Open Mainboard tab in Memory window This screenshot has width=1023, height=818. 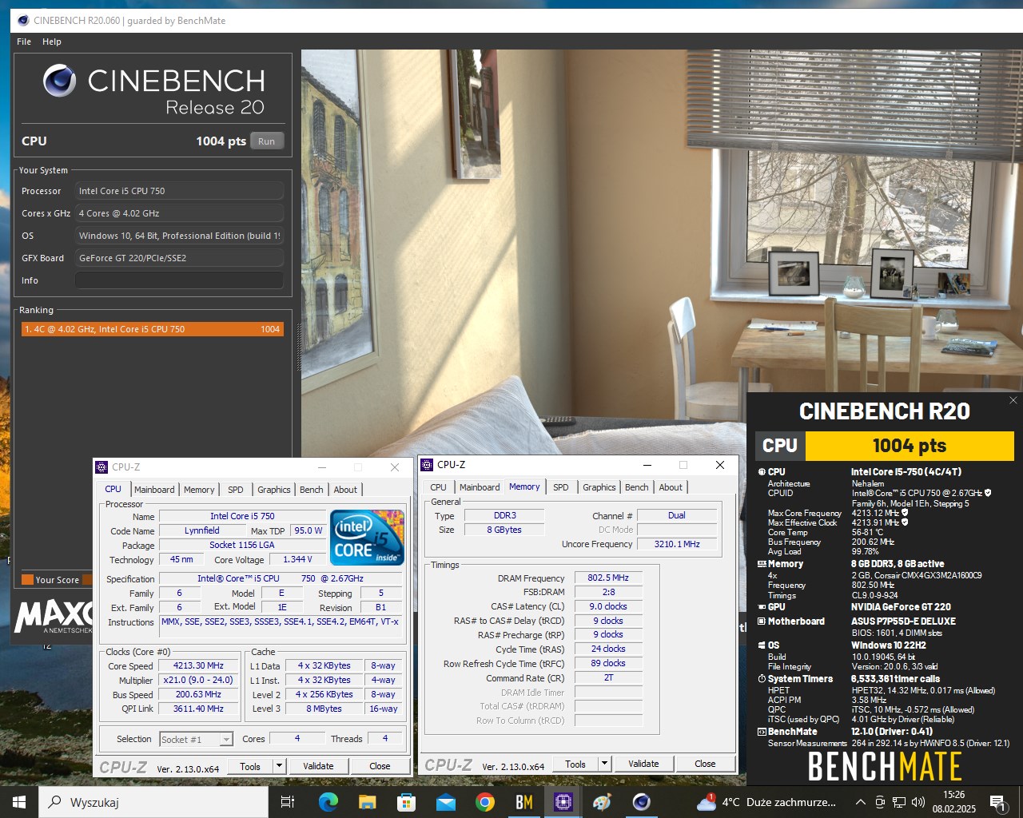(x=480, y=487)
